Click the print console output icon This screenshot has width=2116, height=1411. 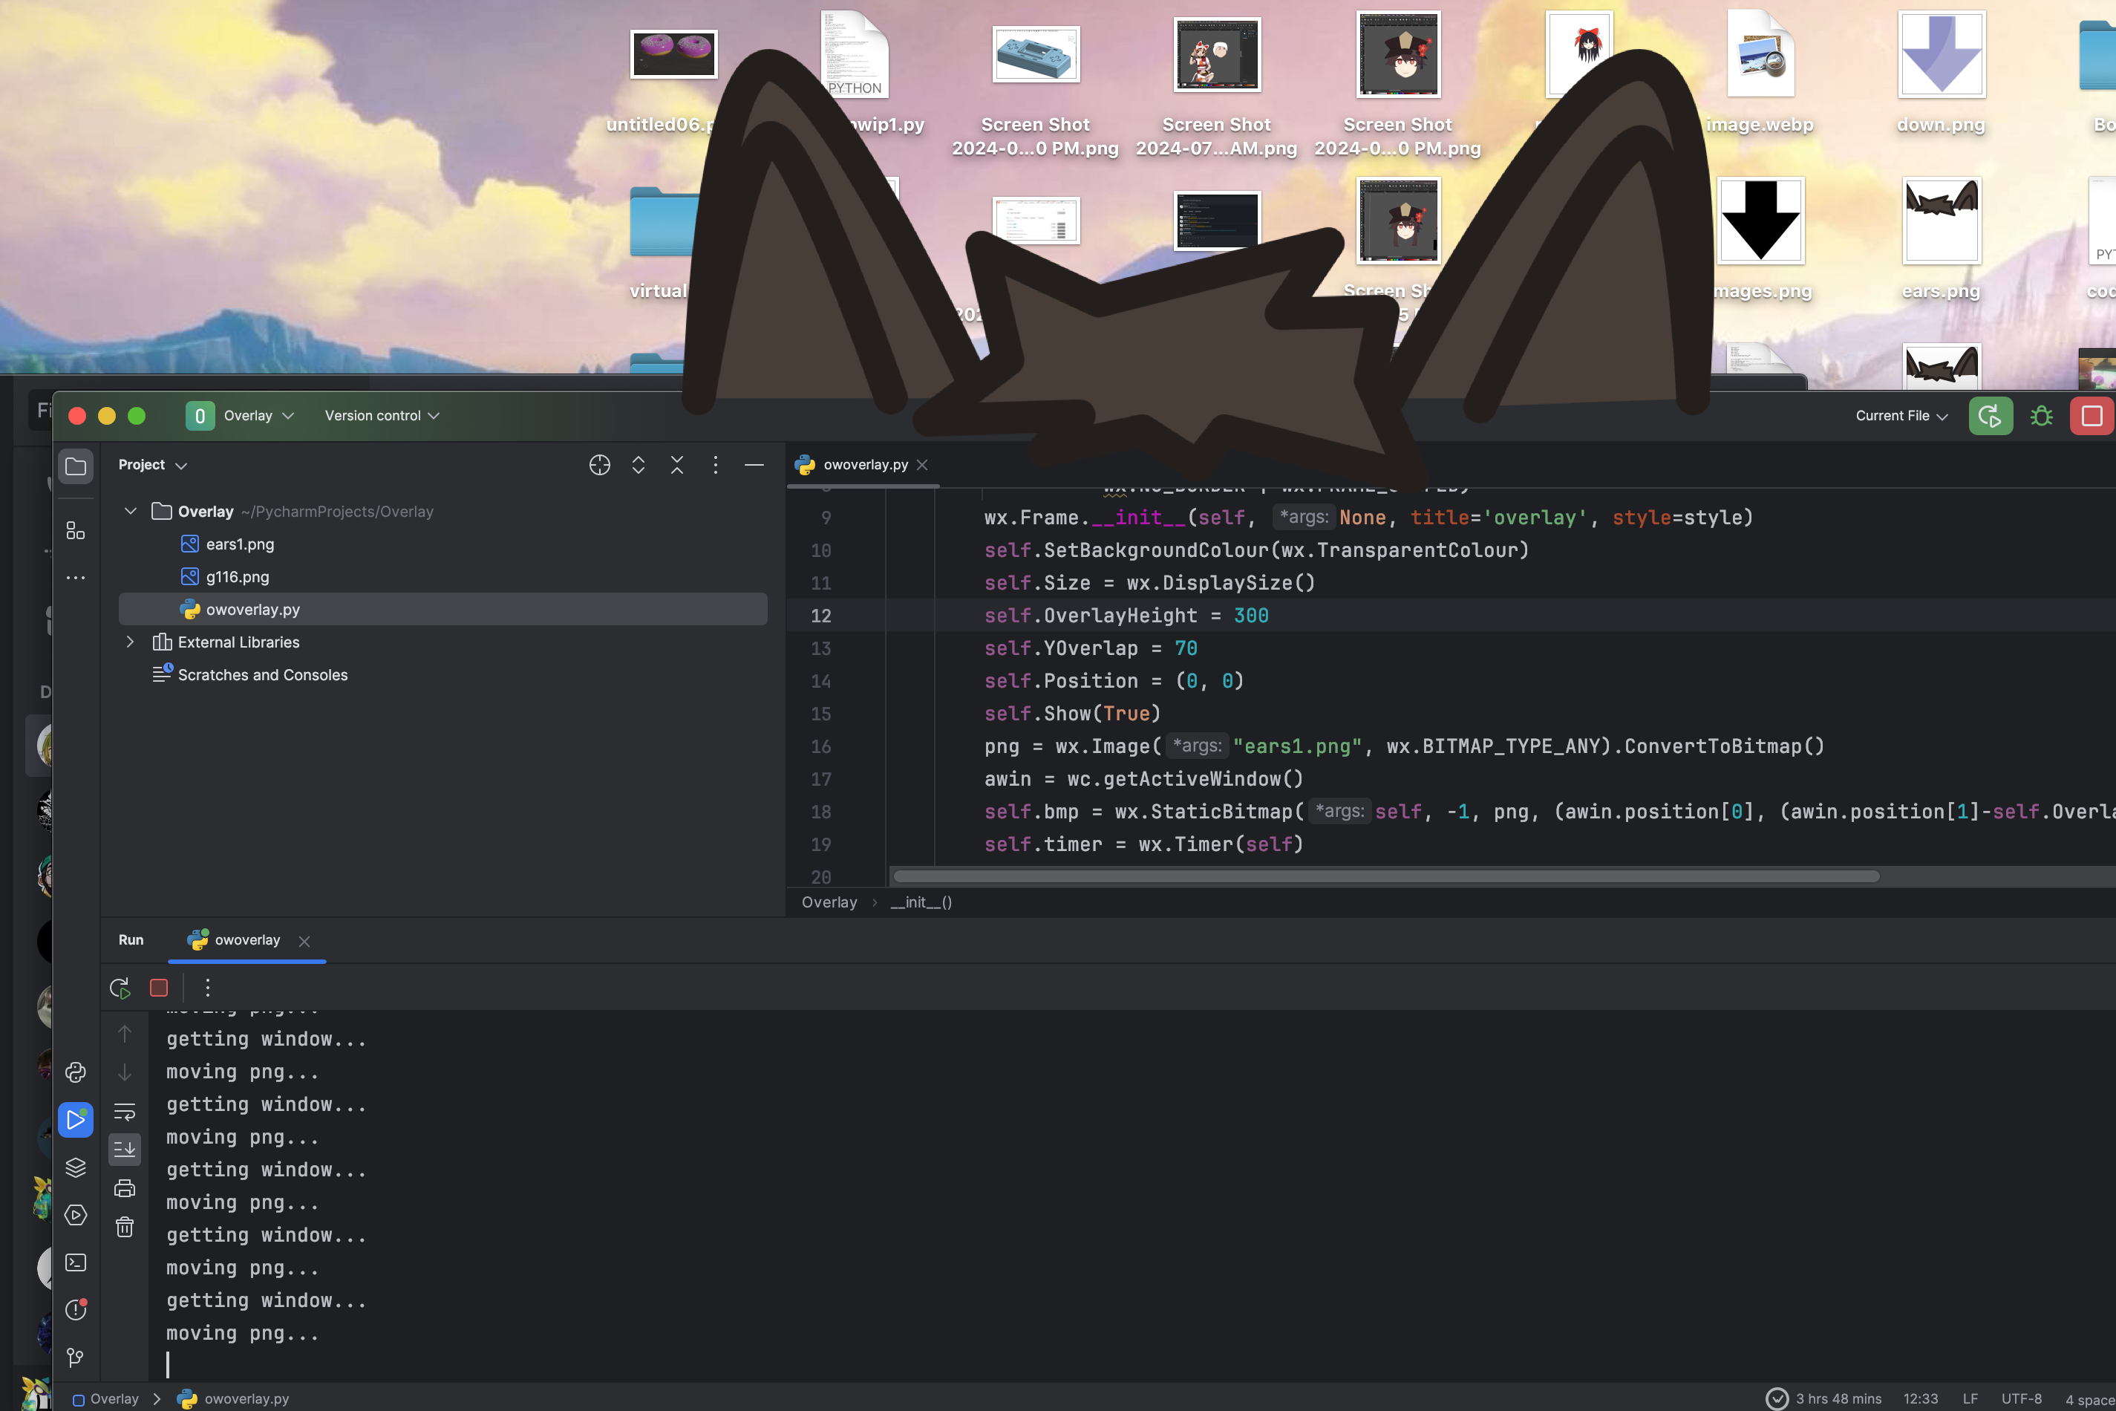point(125,1187)
